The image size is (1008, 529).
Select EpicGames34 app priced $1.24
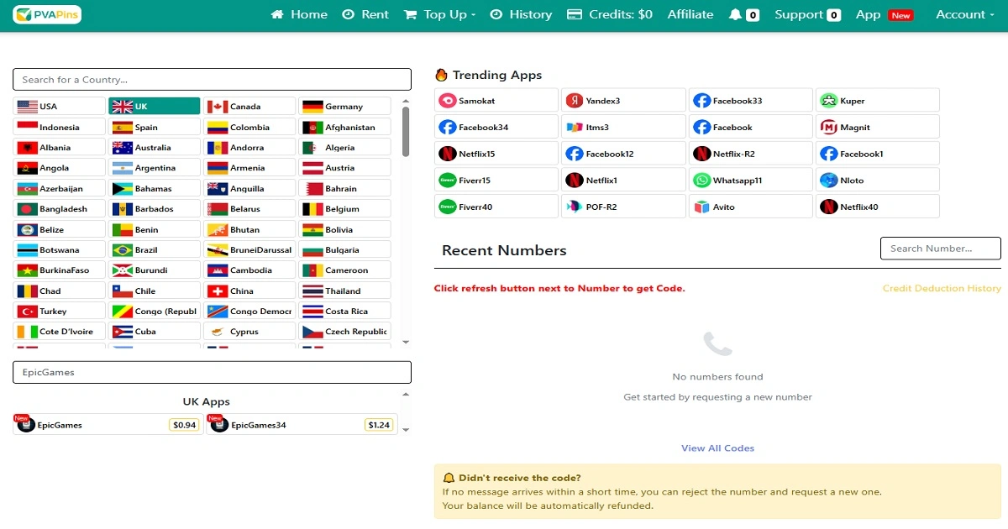(302, 425)
